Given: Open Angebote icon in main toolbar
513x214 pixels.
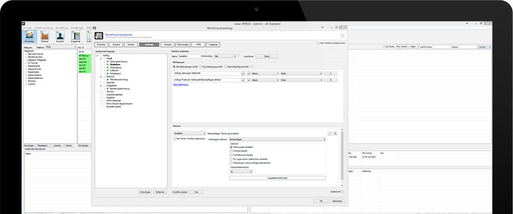Looking at the screenshot, I should coord(76,37).
